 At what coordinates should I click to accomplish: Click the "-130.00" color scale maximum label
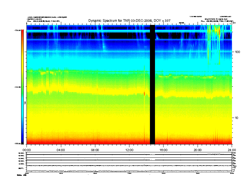(x=17, y=30)
